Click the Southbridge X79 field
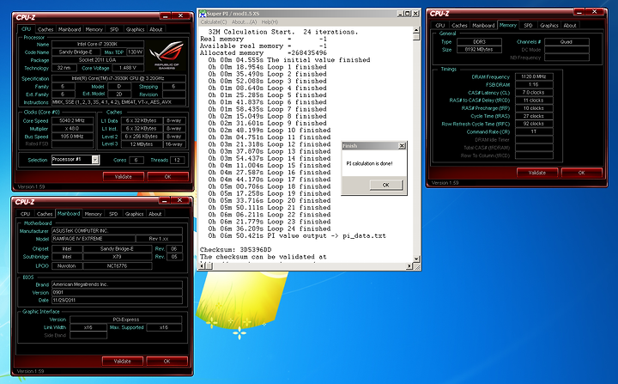Viewport: 618px width, 384px height. 117,257
